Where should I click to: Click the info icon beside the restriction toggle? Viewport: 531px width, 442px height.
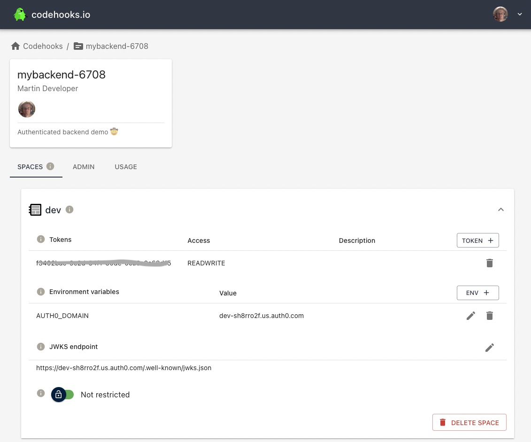pos(41,393)
